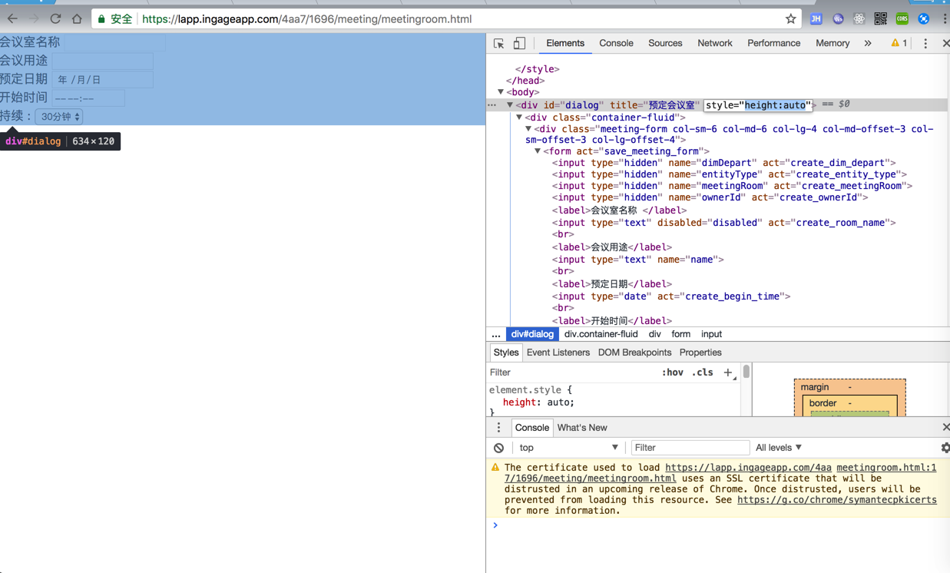This screenshot has height=573, width=950.
Task: Open console settings gear
Action: [x=945, y=448]
